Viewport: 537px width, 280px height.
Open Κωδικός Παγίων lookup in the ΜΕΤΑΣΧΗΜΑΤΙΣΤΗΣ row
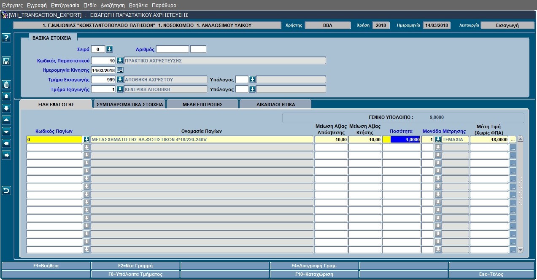(x=86, y=139)
